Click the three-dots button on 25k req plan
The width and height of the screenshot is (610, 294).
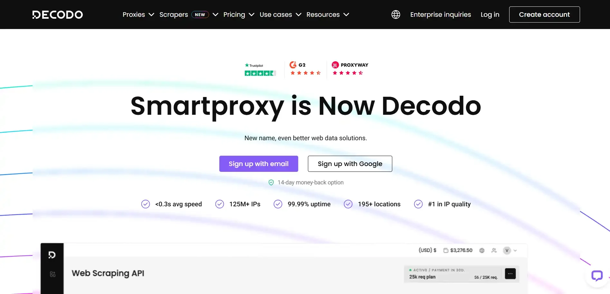tap(510, 274)
